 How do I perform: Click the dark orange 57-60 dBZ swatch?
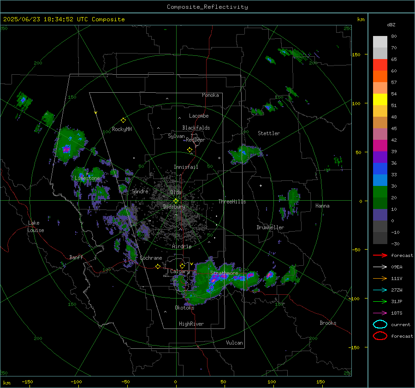(x=380, y=77)
